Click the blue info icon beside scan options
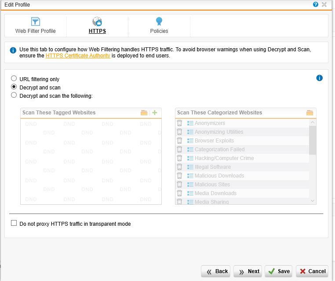This screenshot has width=335, height=281. 319,78
